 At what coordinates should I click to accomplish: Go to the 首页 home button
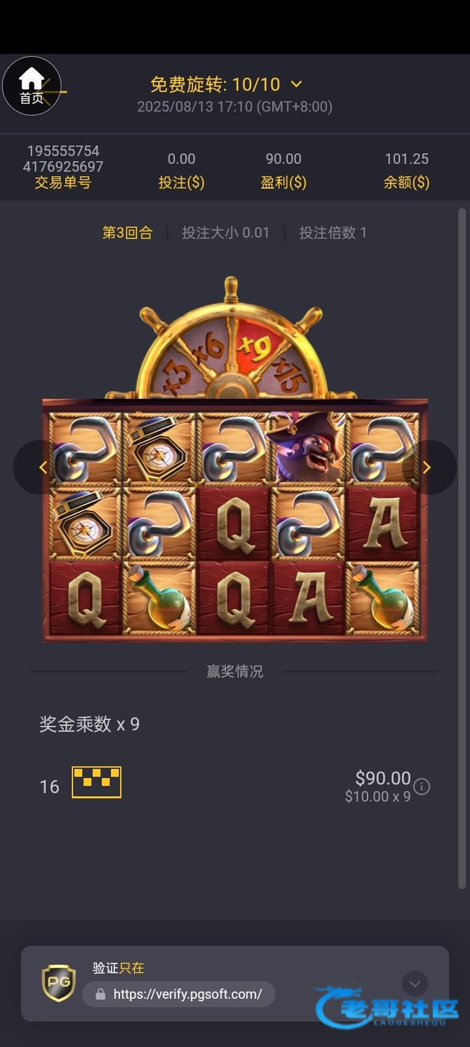pos(31,86)
